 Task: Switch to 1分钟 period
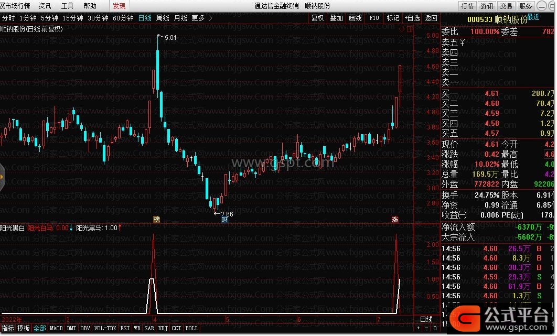tap(28, 18)
